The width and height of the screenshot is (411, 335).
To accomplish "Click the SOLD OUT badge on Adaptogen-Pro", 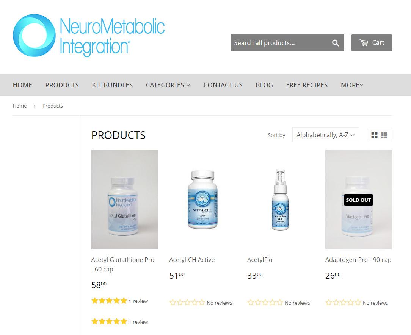I will pyautogui.click(x=358, y=200).
